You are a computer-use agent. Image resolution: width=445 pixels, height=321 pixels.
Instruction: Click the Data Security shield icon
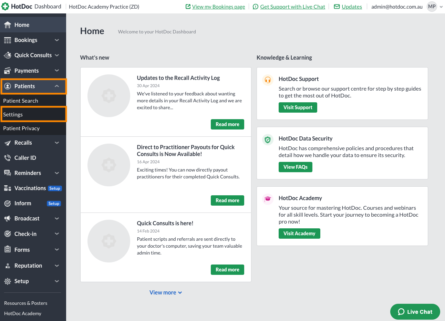268,139
